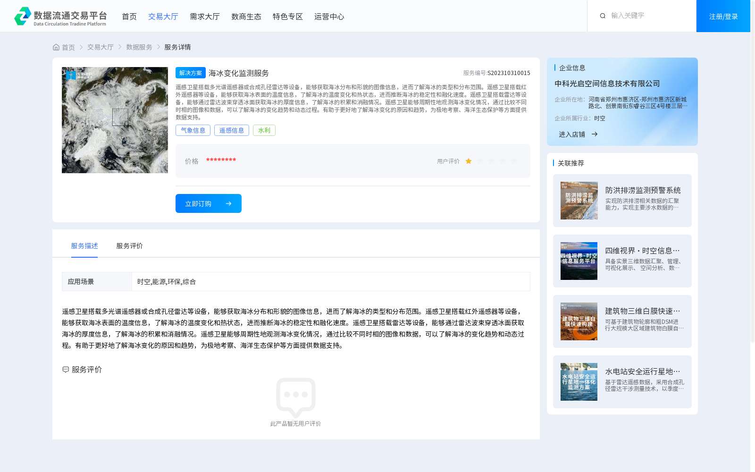Click the home icon in breadcrumb
This screenshot has height=472, width=755.
[56, 47]
